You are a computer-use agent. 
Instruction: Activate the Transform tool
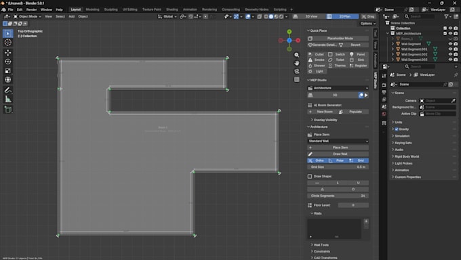point(8,80)
